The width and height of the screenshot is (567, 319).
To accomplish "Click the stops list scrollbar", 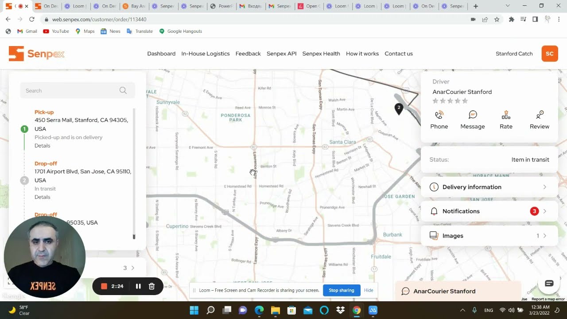I will [134, 173].
